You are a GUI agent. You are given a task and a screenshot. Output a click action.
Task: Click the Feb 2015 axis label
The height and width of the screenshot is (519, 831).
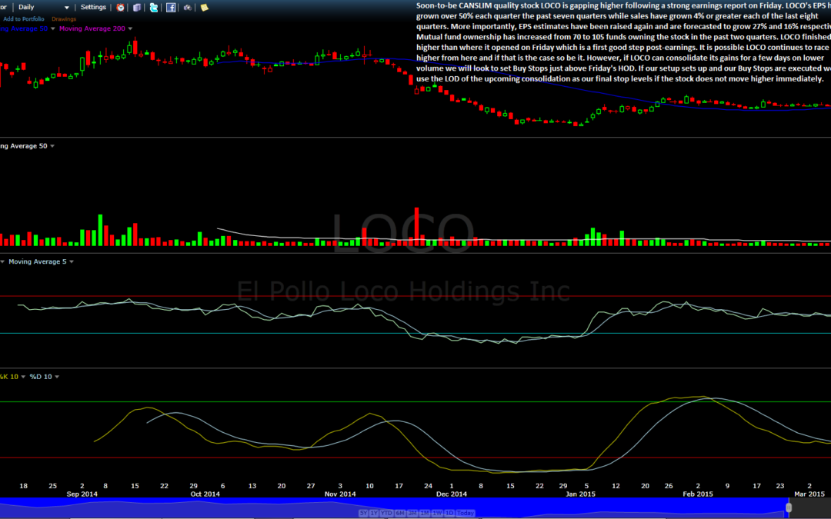698,494
